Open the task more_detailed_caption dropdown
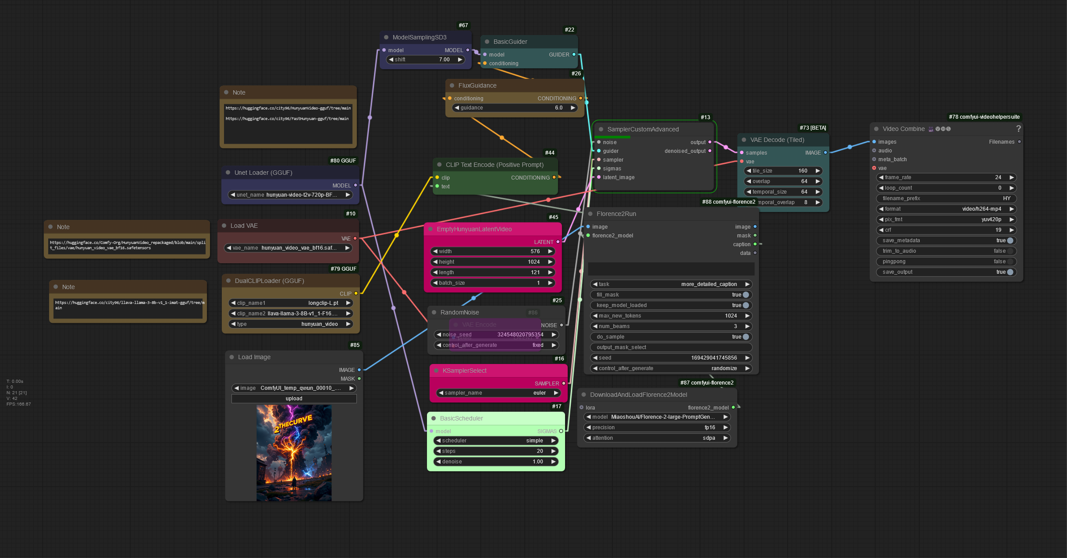The height and width of the screenshot is (558, 1067). point(671,284)
